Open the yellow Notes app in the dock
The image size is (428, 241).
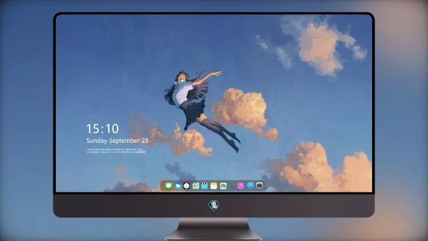tap(214, 186)
